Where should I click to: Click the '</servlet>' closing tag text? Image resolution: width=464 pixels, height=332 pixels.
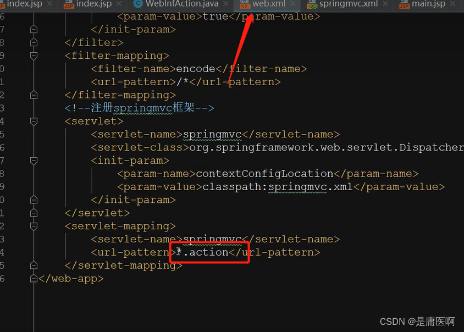[97, 213]
